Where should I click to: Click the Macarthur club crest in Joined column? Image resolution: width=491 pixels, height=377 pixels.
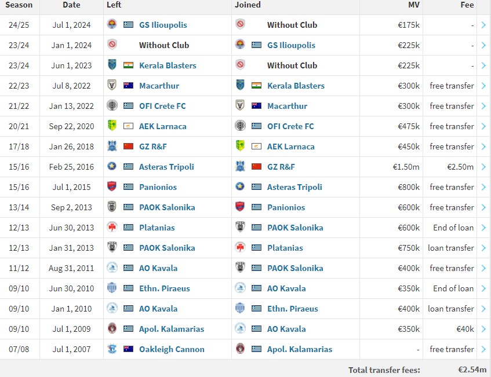[x=240, y=105]
